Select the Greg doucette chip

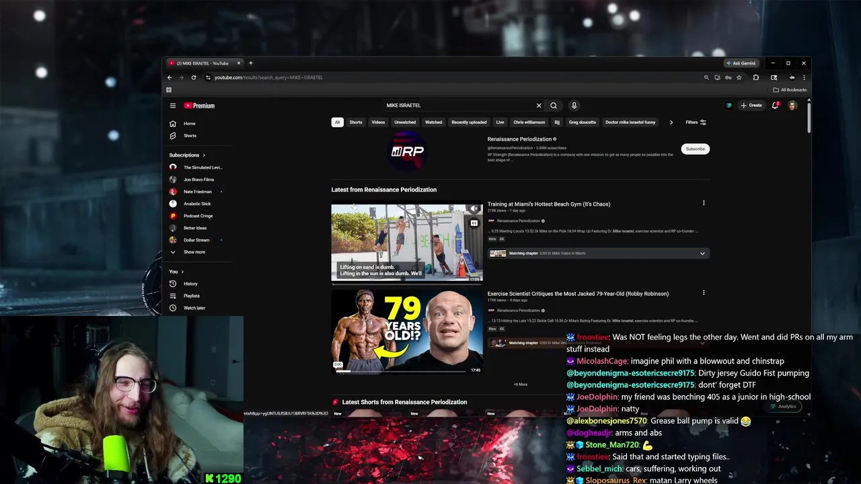(x=583, y=122)
